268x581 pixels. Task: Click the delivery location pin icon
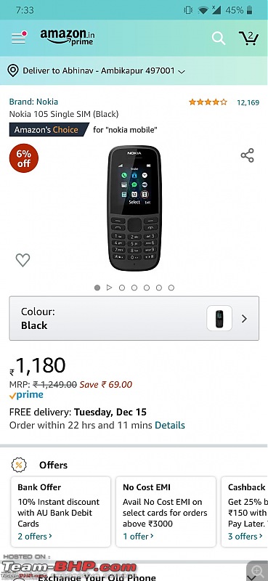coord(13,70)
